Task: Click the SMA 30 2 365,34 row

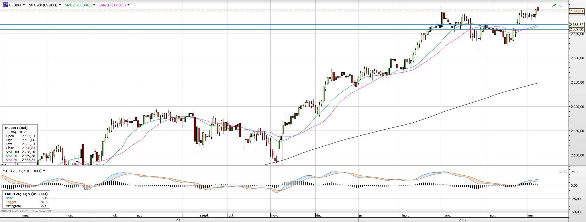Action: coord(20,160)
